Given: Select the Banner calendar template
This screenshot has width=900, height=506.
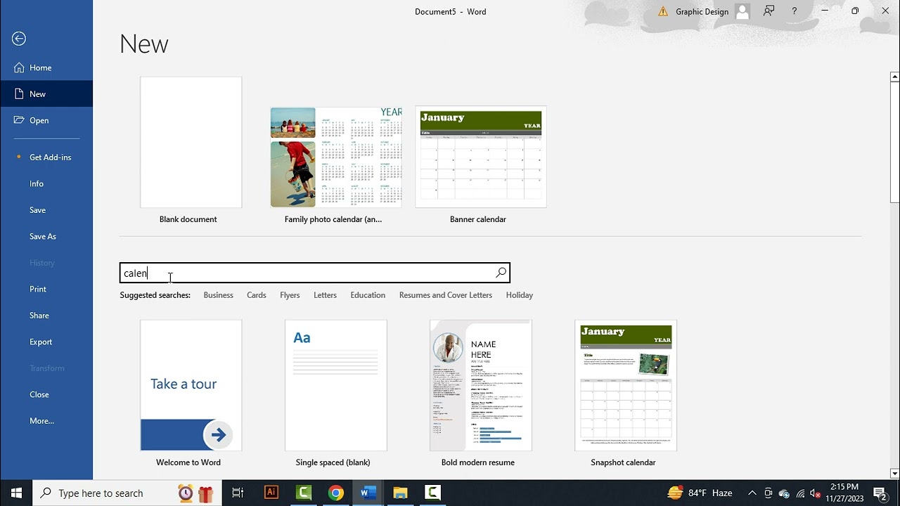Looking at the screenshot, I should coord(481,165).
